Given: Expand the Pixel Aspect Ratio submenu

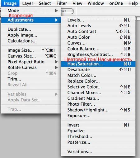Looking at the screenshot, I should [x=31, y=62].
